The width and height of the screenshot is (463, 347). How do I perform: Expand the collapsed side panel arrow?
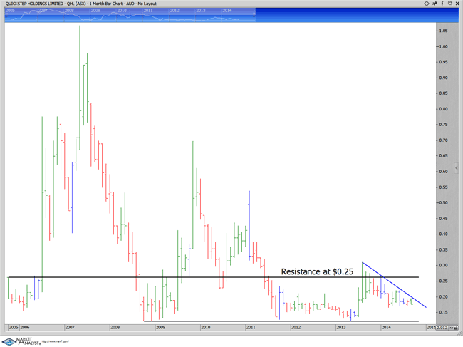(457, 167)
